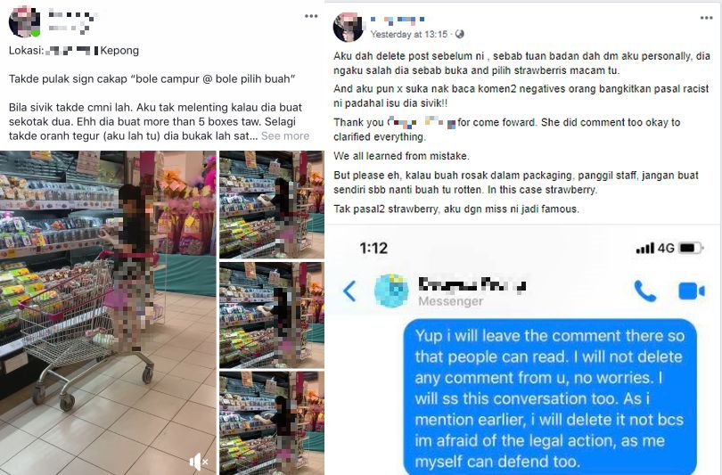Click the blurred left post author name
This screenshot has height=475, width=722.
click(x=72, y=15)
